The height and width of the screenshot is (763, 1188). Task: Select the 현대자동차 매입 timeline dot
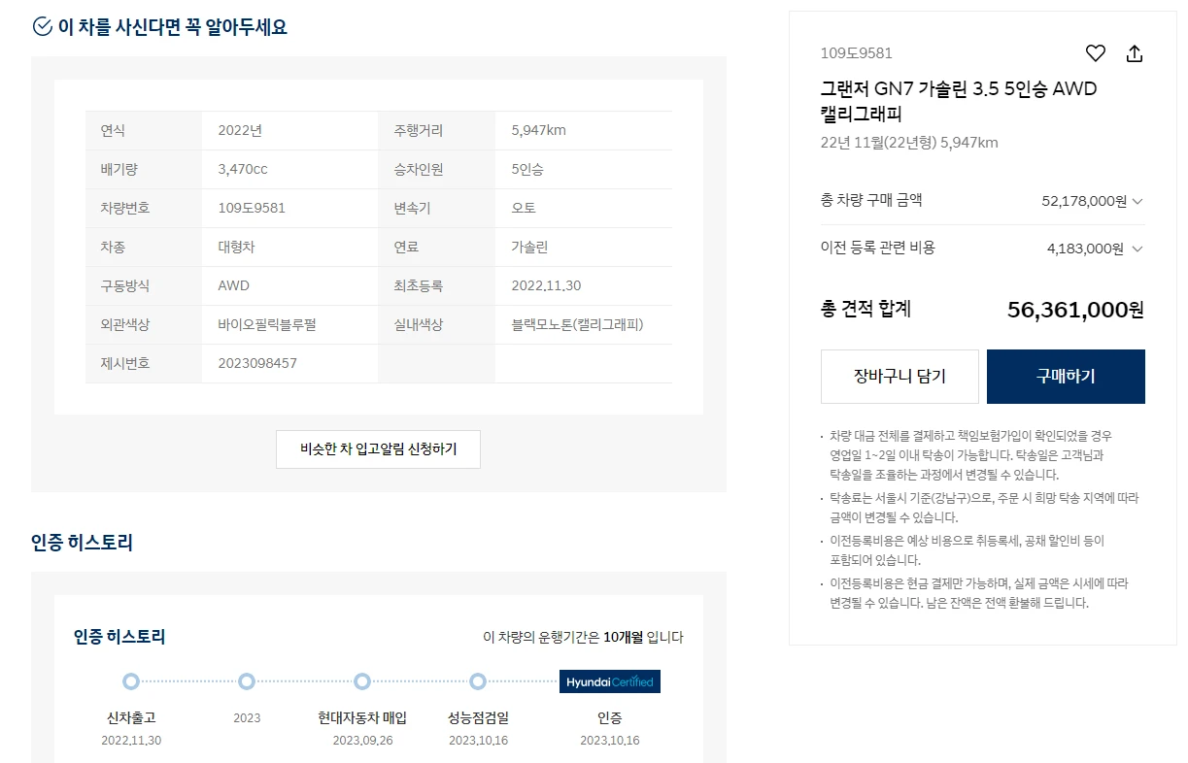362,681
